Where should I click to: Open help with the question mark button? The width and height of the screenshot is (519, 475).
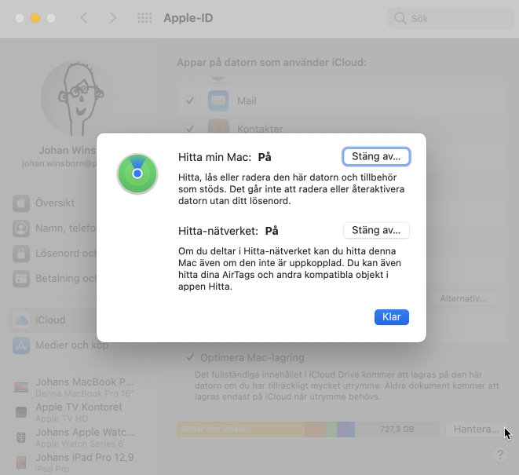(500, 455)
